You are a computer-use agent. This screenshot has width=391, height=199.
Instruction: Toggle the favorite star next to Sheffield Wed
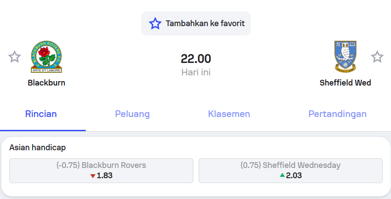[x=377, y=57]
